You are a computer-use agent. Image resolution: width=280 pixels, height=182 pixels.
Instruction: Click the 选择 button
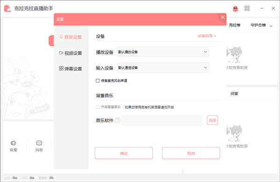pos(212,120)
